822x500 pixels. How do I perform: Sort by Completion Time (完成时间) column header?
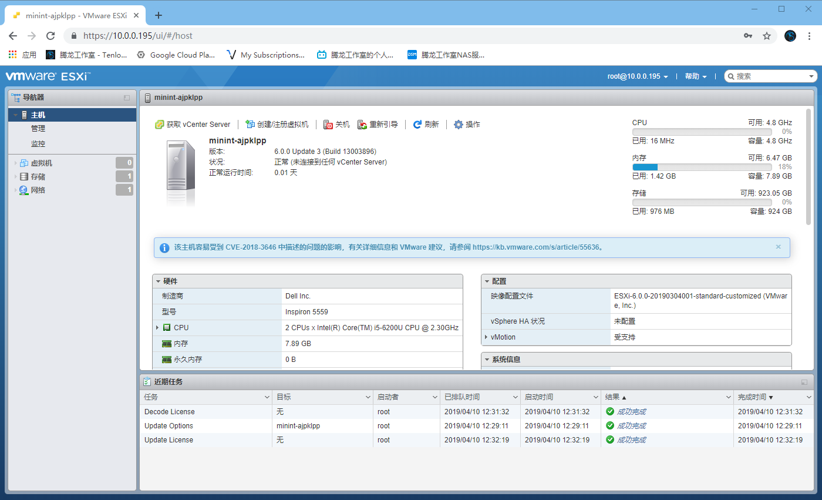(774, 398)
